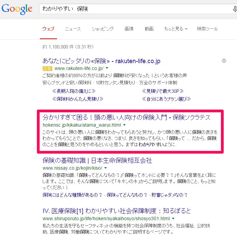Open the ショッピング tab
The height and width of the screenshot is (241, 237).
pyautogui.click(x=103, y=29)
